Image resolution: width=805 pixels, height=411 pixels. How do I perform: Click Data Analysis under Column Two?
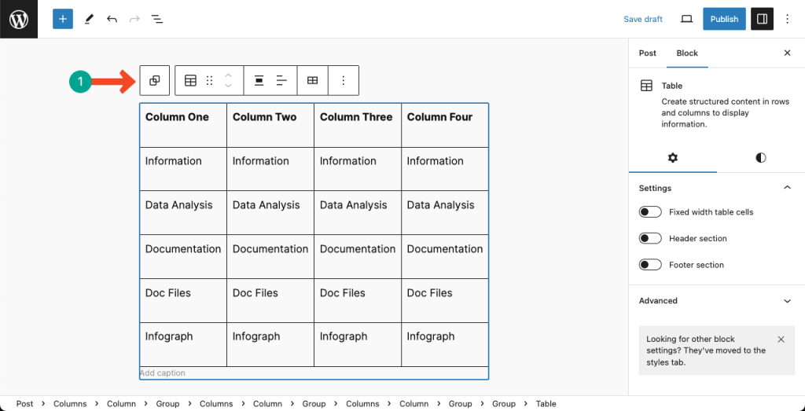click(x=270, y=213)
